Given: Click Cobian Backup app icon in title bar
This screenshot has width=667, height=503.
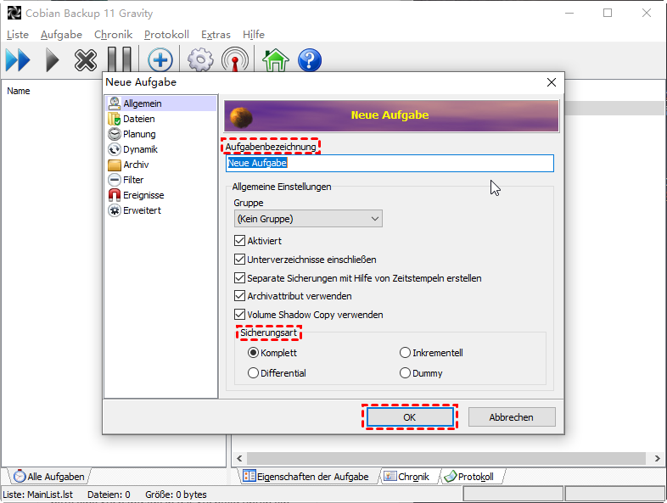Looking at the screenshot, I should pos(14,14).
